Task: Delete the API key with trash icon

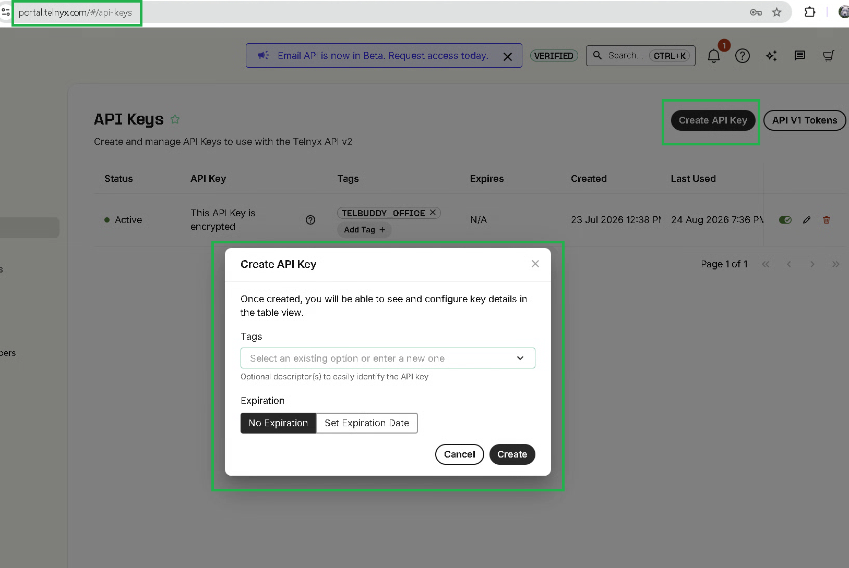Action: pos(827,220)
